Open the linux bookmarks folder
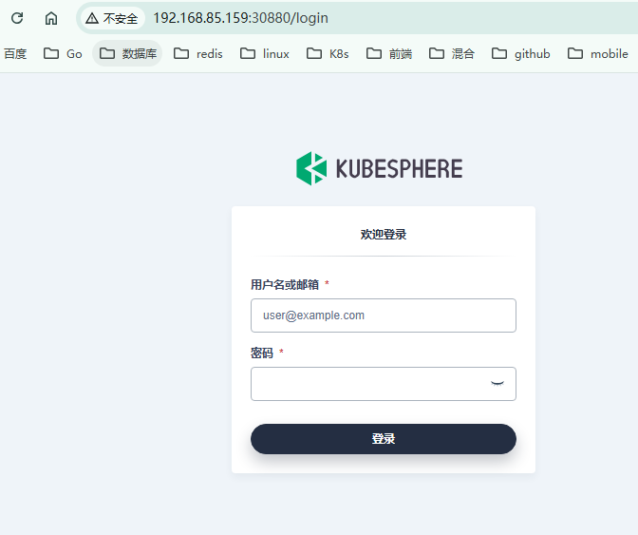The image size is (638, 535). [265, 54]
